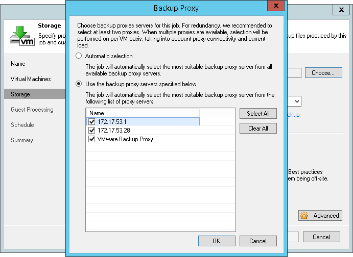The height and width of the screenshot is (257, 353).
Task: Uncheck the 172.17.53.1 proxy checkbox
Action: tap(92, 122)
